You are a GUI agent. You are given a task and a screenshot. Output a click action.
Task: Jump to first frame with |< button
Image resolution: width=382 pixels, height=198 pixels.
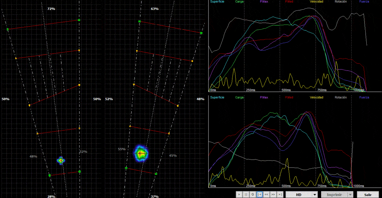[x=260, y=194]
